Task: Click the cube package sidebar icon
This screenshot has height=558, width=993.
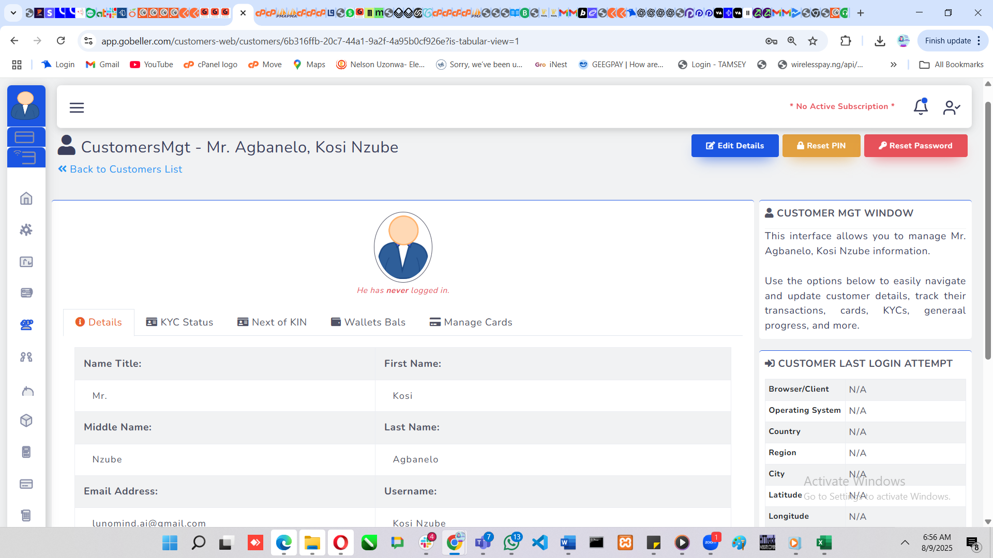Action: (x=26, y=421)
